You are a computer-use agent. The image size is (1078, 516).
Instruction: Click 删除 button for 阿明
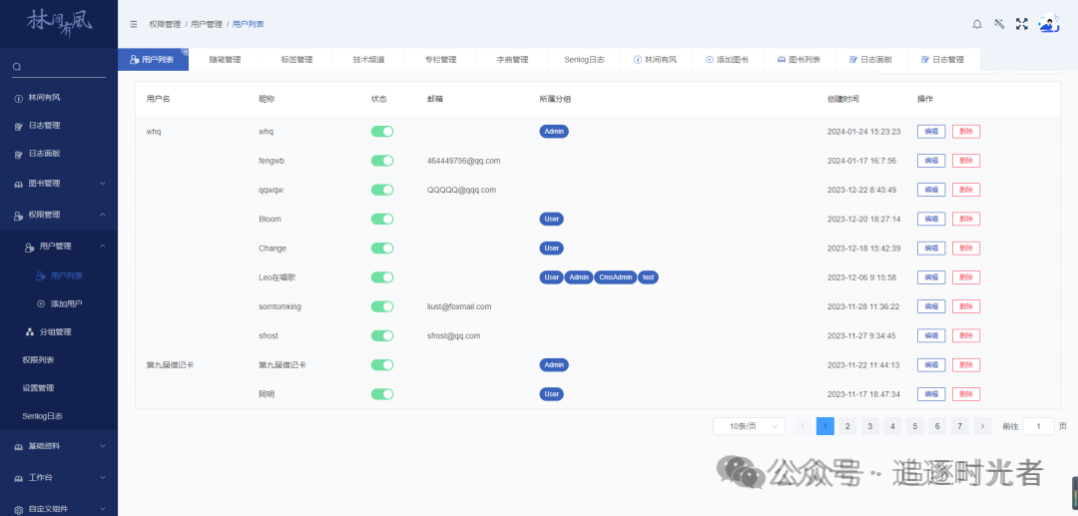coord(966,394)
